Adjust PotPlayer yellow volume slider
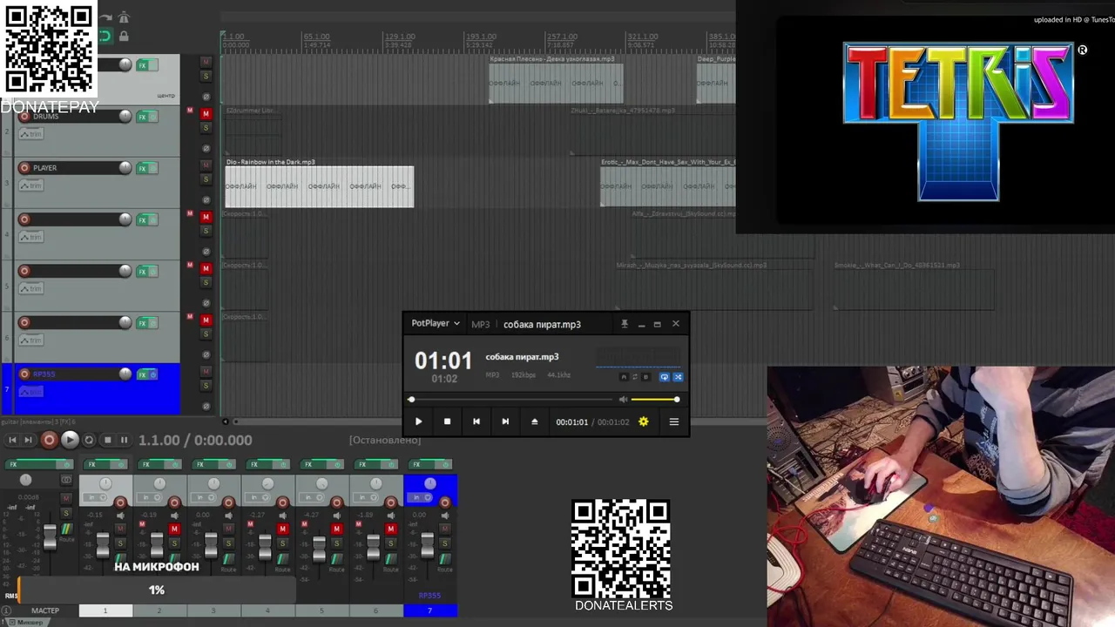Viewport: 1115px width, 627px height. point(655,400)
